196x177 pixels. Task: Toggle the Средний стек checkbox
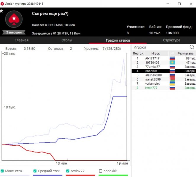pyautogui.click(x=35, y=171)
